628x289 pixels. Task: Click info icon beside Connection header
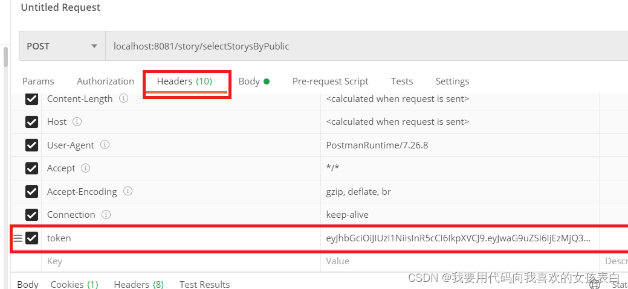tap(106, 215)
